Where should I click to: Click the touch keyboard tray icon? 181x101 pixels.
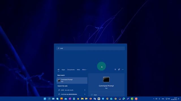156,99
